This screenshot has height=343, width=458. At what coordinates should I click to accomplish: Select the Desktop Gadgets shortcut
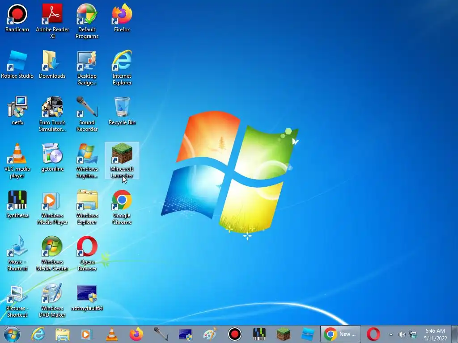click(87, 68)
